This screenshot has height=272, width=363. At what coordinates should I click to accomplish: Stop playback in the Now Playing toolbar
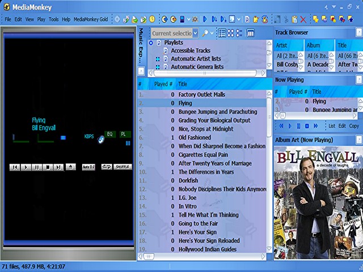(307, 126)
